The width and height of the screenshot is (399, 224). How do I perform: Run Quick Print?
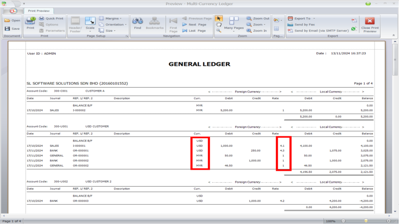[51, 18]
